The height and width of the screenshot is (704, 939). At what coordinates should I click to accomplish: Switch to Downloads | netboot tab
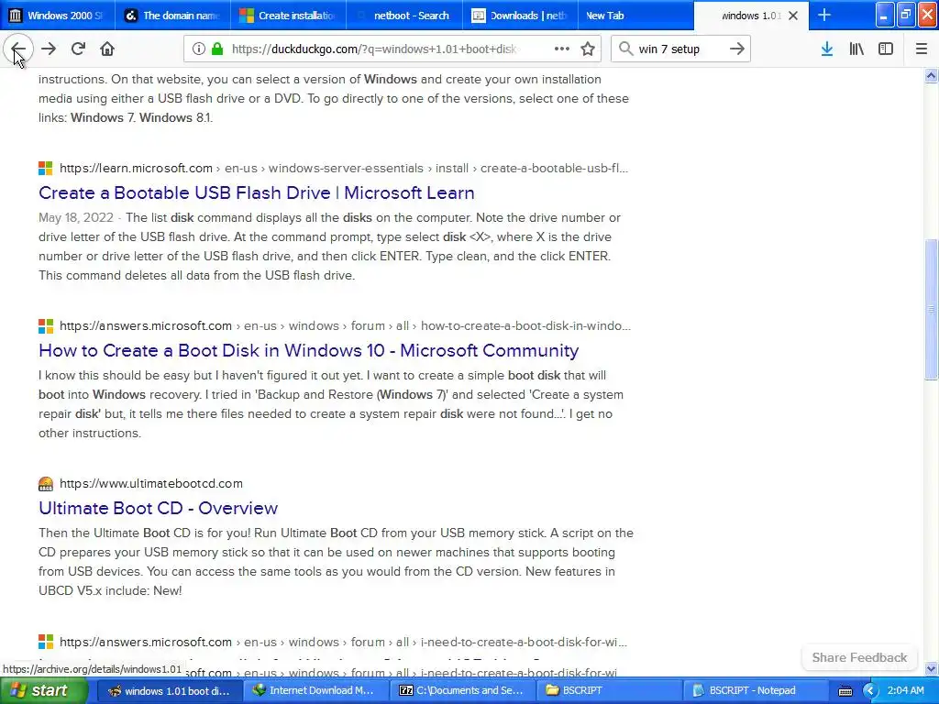(520, 16)
